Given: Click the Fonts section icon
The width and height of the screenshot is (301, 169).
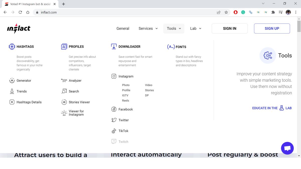Looking at the screenshot, I should coord(171,47).
